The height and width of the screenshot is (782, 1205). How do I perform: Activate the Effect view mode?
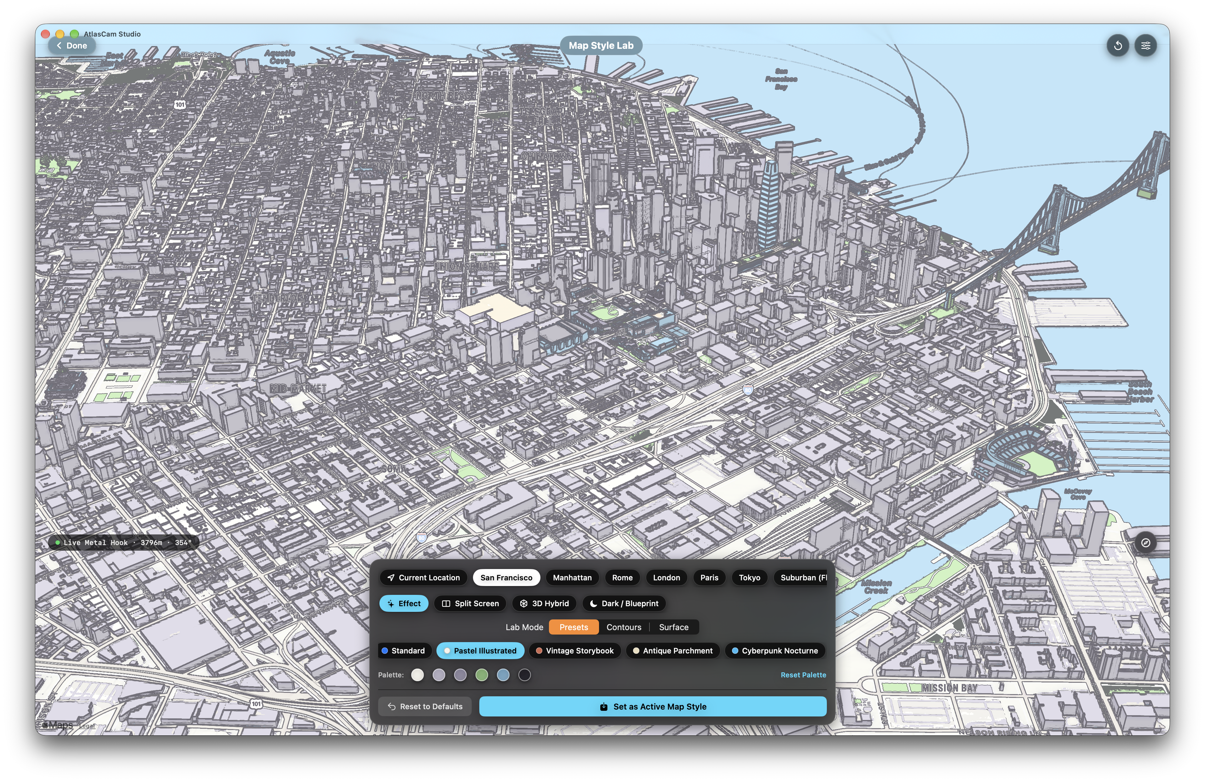pyautogui.click(x=404, y=603)
